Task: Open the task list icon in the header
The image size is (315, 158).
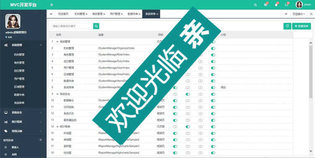Action: coord(265,5)
